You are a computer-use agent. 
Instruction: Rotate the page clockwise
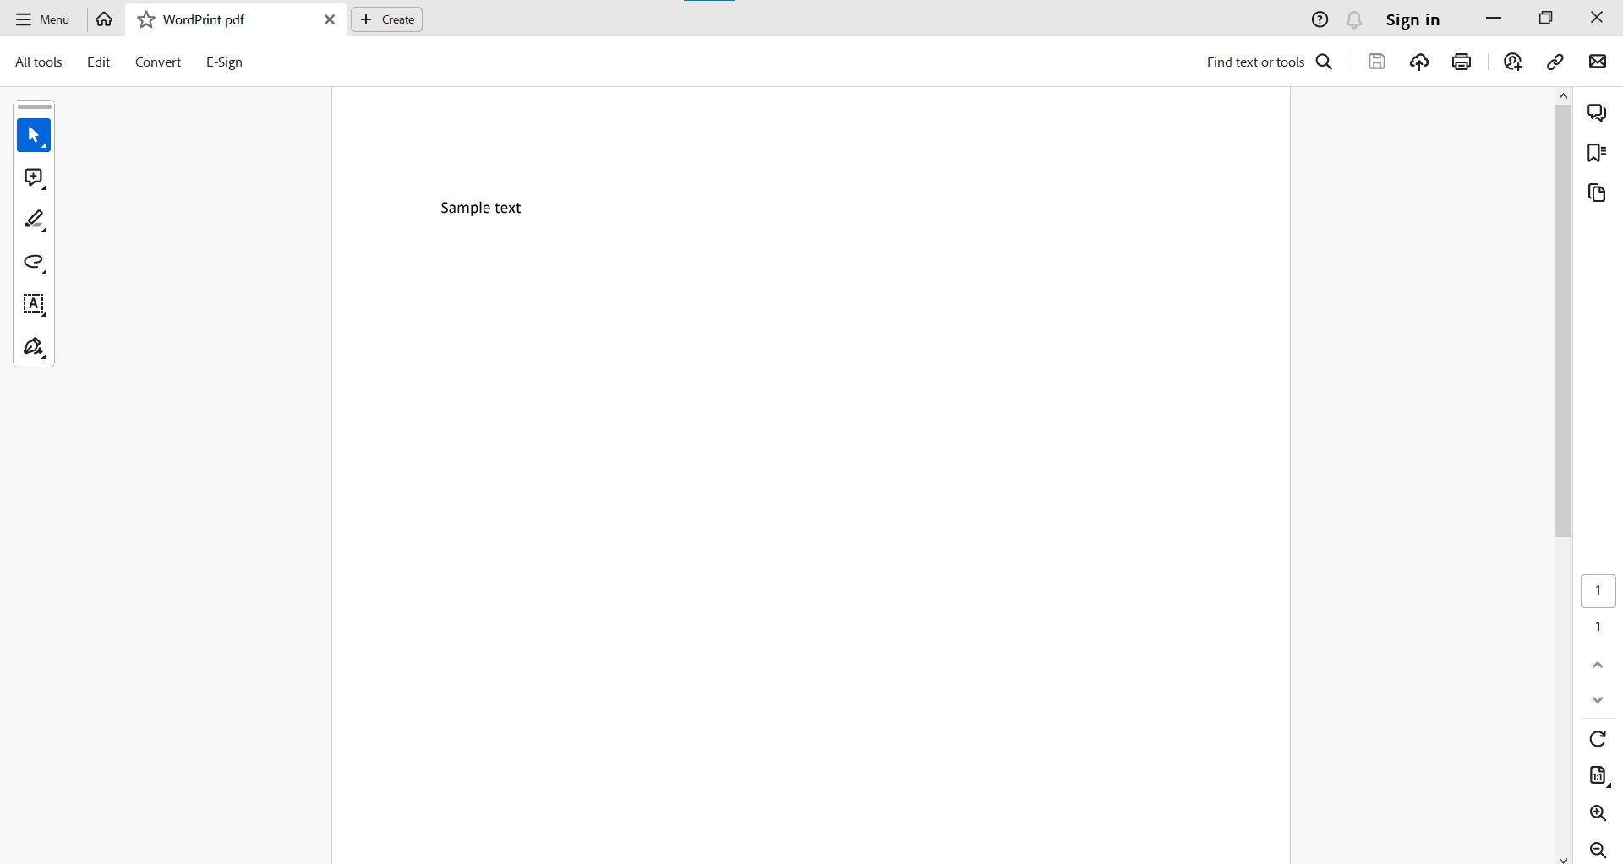click(1598, 739)
